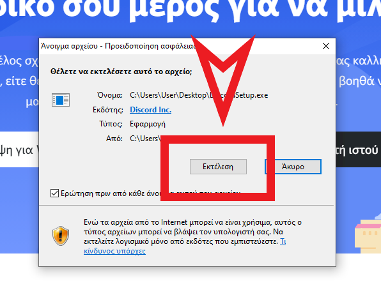The width and height of the screenshot is (381, 295).
Task: Open the Τι κίνδυνος υπάρχει link
Action: 114,250
